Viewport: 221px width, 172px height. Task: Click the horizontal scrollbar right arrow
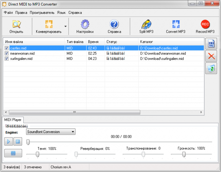pos(201,112)
